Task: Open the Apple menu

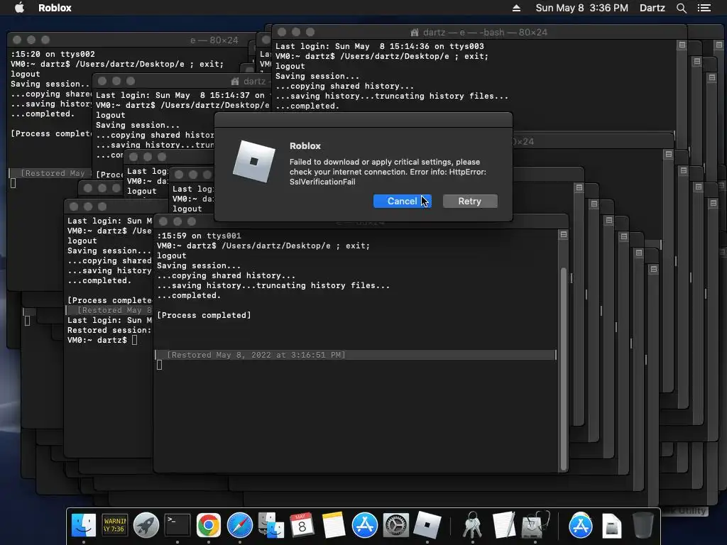Action: [x=19, y=8]
